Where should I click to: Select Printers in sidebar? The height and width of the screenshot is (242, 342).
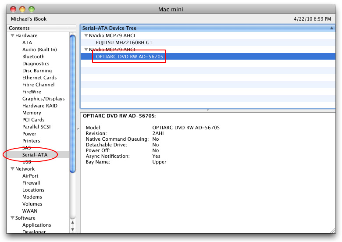(x=31, y=141)
